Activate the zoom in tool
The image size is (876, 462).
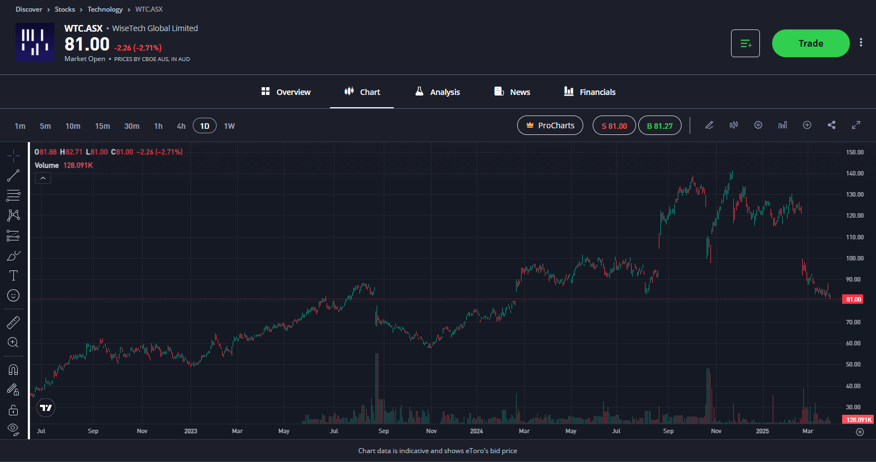(13, 343)
